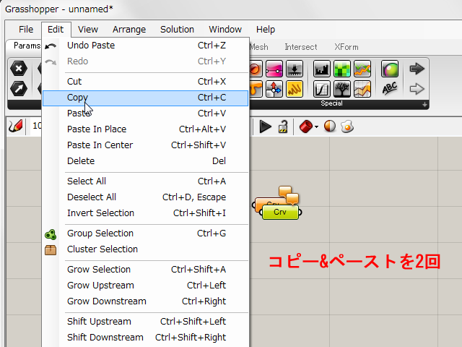Open the Window menu
Viewport: 462px width, 347px height.
[225, 29]
